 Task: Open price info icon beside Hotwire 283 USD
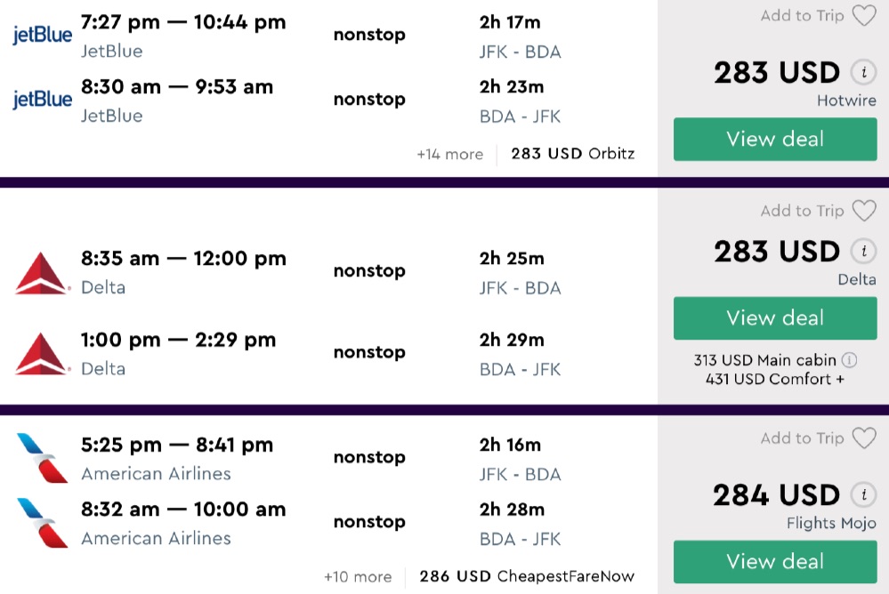coord(861,73)
